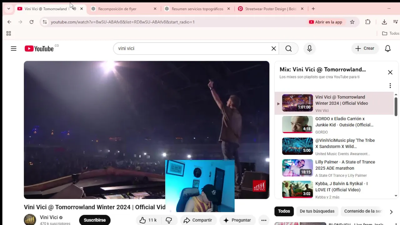Clear the search box text
400x225 pixels.
point(274,48)
